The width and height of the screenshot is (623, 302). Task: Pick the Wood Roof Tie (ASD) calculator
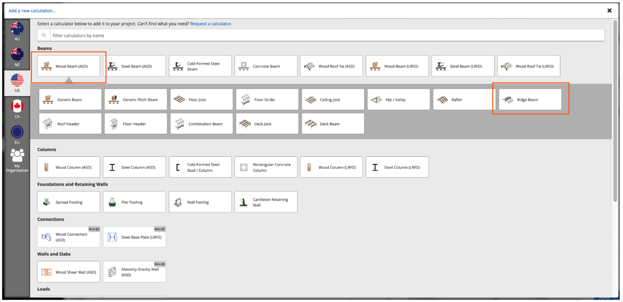[331, 66]
